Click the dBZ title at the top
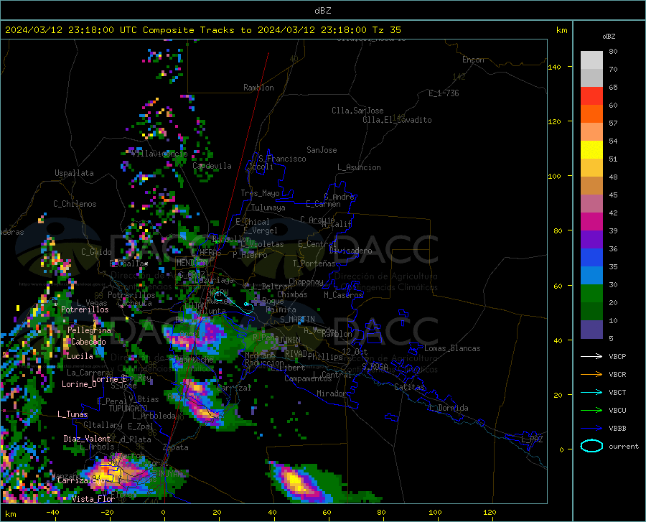Screen dimensions: 646x522 322,11
